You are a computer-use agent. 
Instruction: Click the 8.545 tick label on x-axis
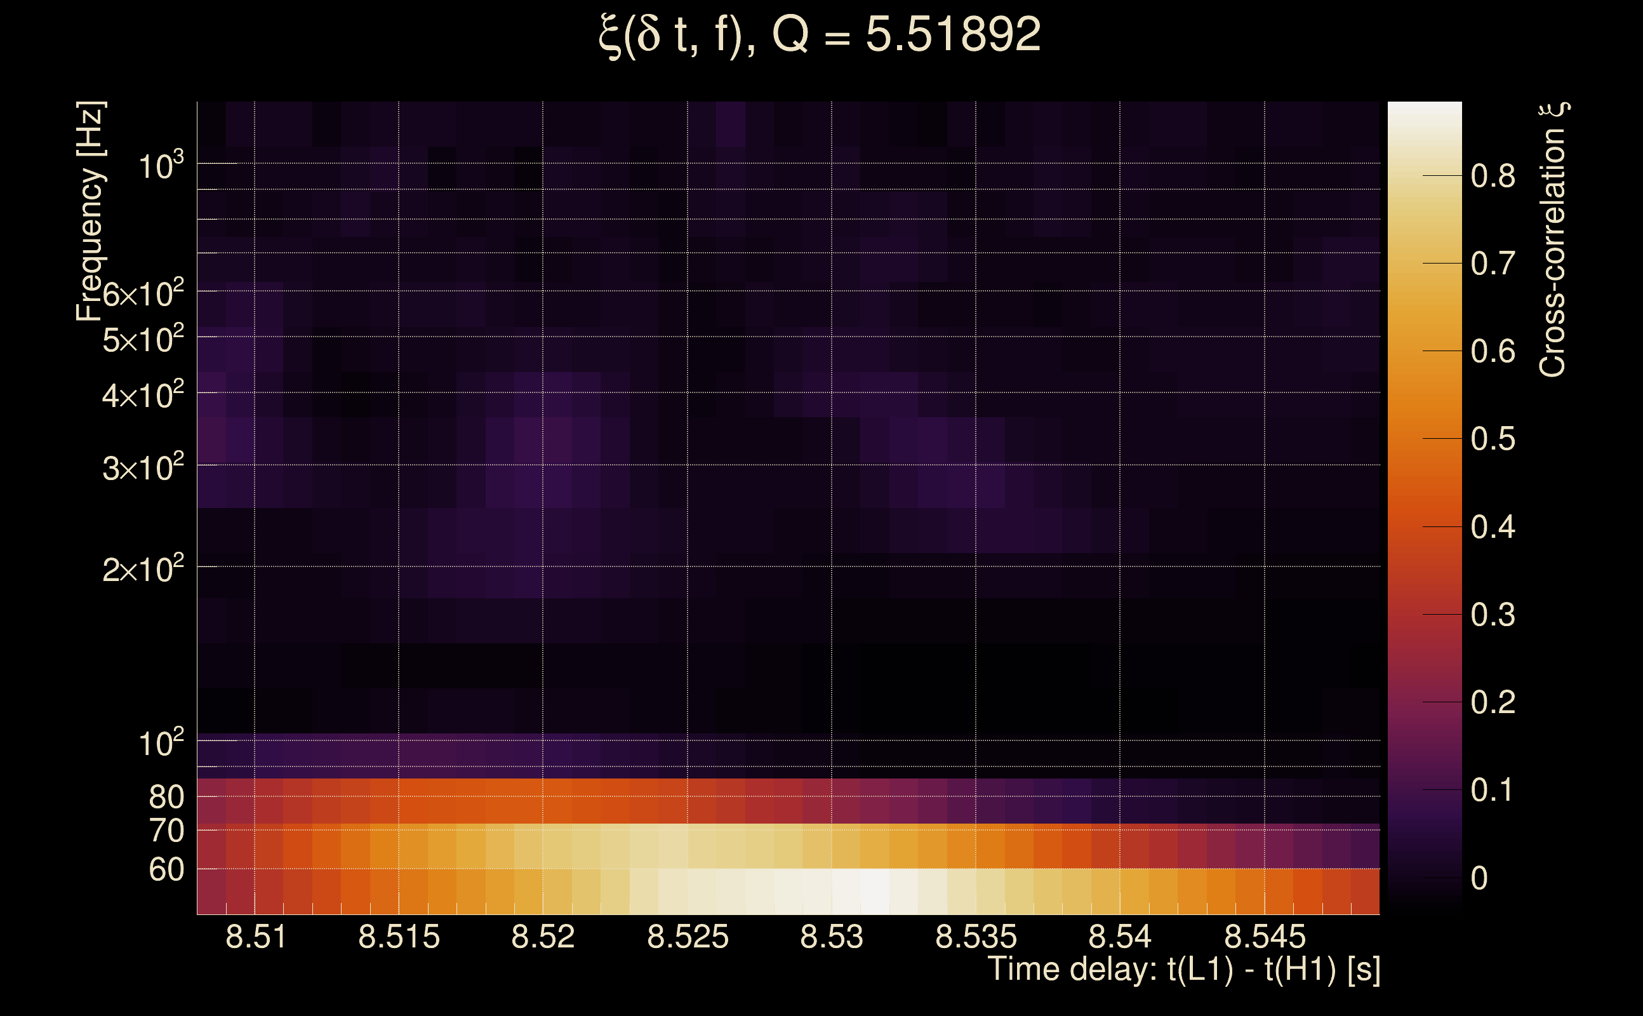coord(1264,937)
